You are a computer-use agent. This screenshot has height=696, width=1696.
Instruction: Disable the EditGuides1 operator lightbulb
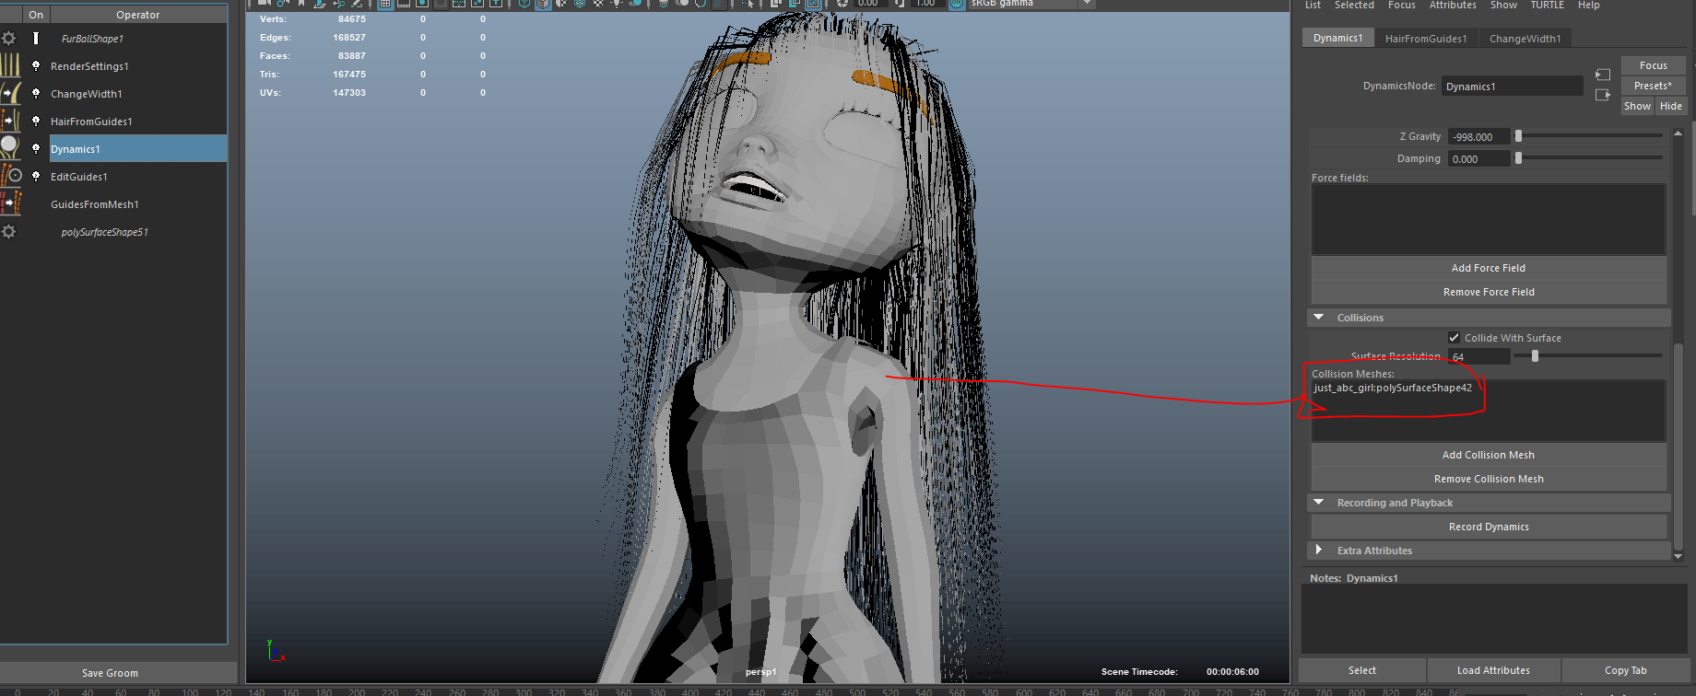click(x=36, y=176)
